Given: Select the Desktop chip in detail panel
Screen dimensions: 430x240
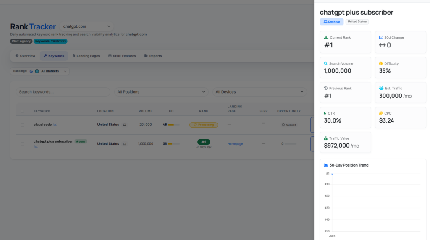Looking at the screenshot, I should point(332,22).
